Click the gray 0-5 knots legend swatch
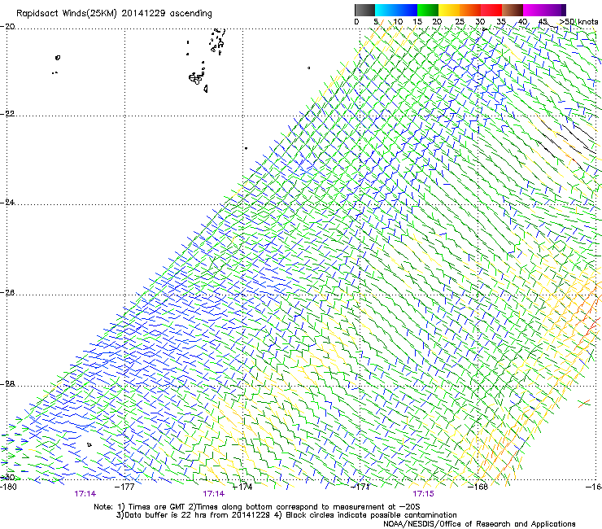The height and width of the screenshot is (529, 602). 364,10
